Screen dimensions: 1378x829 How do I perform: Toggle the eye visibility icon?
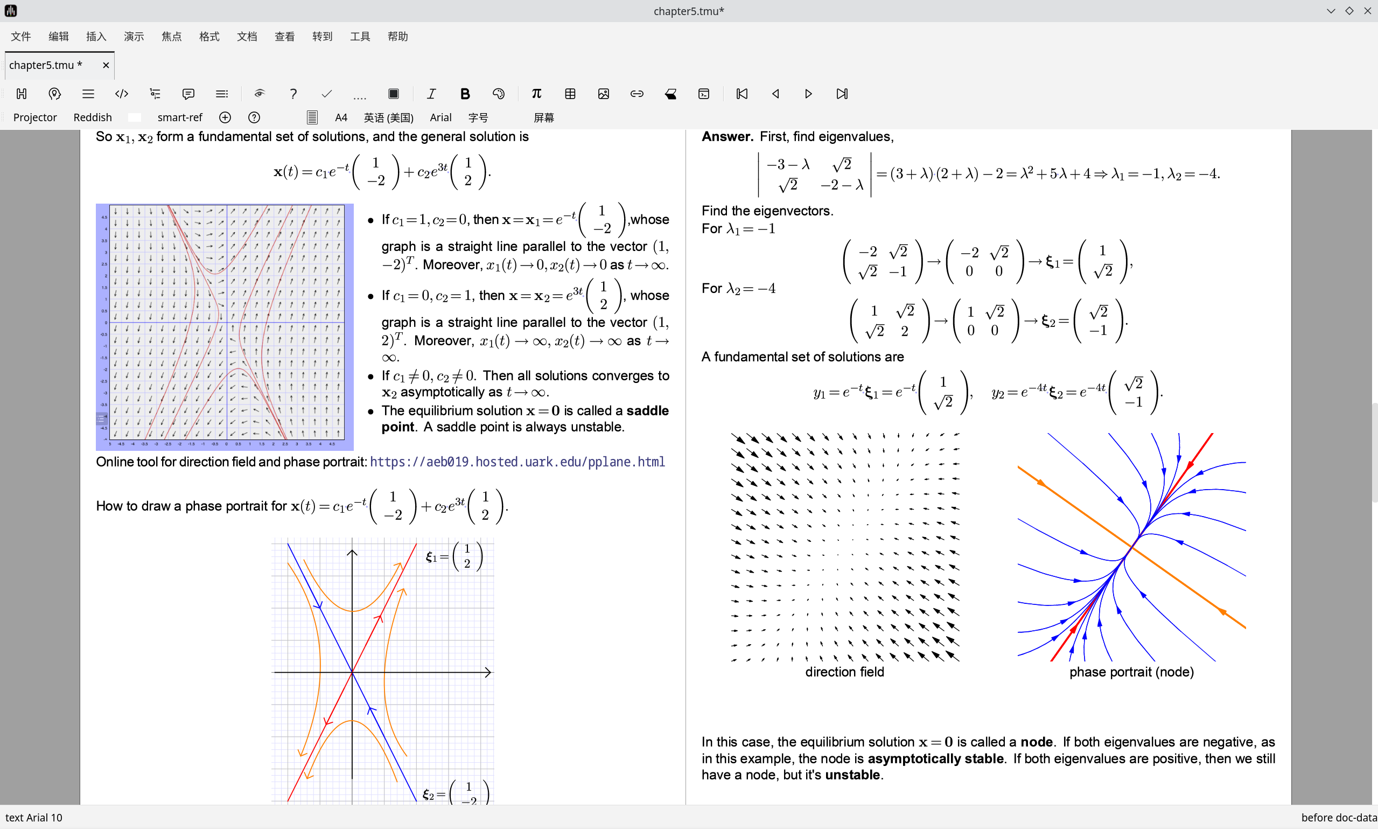coord(259,94)
